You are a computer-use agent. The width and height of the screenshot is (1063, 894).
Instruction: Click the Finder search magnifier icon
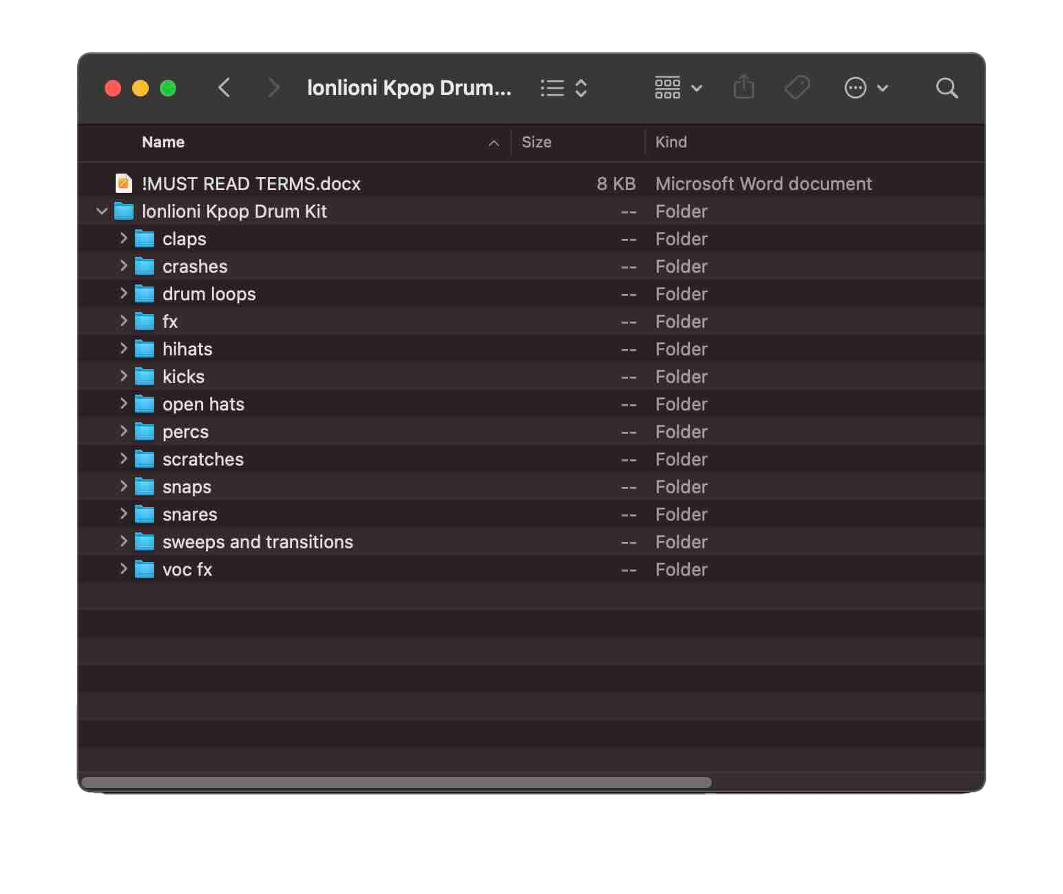point(947,88)
